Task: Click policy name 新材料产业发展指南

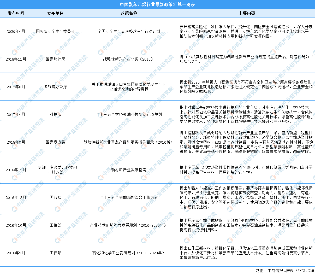Action: point(129,170)
